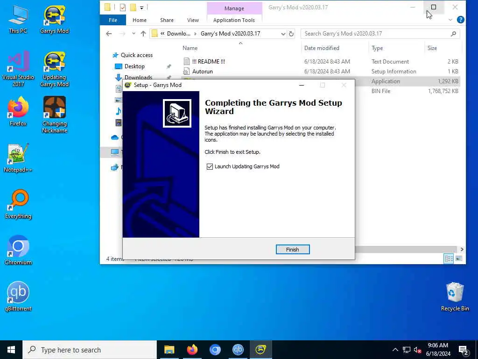Select Quick access in navigation pane
Screen dimensions: 478x359
point(137,55)
